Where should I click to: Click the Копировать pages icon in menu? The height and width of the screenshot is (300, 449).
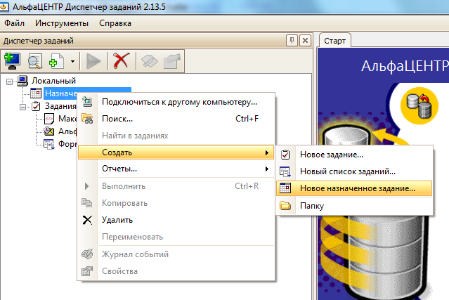86,202
